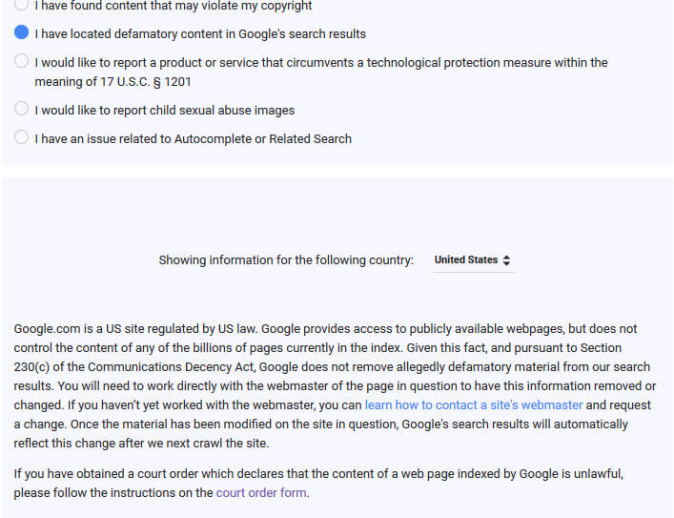Click the 'Showing information for the following country' label

pyautogui.click(x=286, y=260)
